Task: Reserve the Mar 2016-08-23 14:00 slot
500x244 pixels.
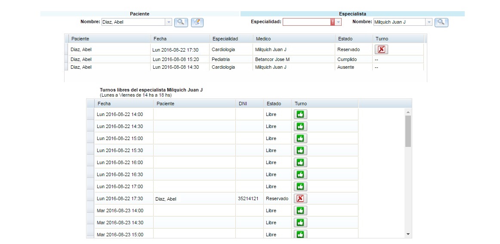Action: (x=300, y=210)
